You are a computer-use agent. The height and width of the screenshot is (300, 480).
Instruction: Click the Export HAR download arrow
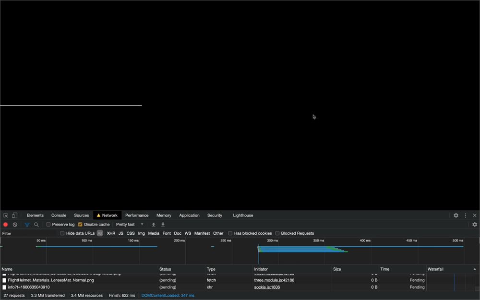tap(163, 224)
